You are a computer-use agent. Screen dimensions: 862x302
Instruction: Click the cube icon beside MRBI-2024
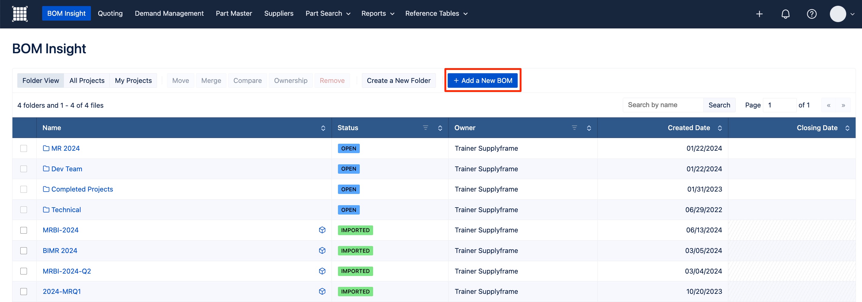pos(322,230)
